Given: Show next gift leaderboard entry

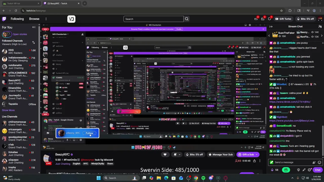Looking at the screenshot, I should tap(322, 36).
